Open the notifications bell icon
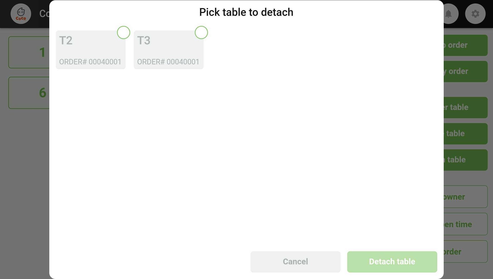 tap(449, 13)
